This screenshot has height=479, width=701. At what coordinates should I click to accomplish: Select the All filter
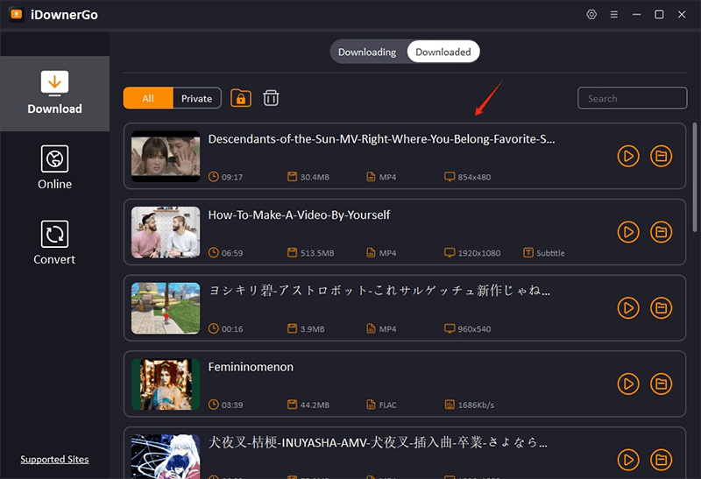click(148, 98)
